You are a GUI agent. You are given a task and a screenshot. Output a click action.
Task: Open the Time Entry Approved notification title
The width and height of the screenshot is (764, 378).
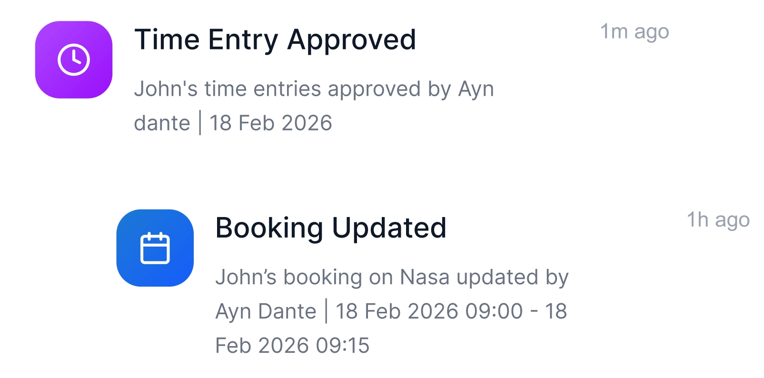pos(275,40)
